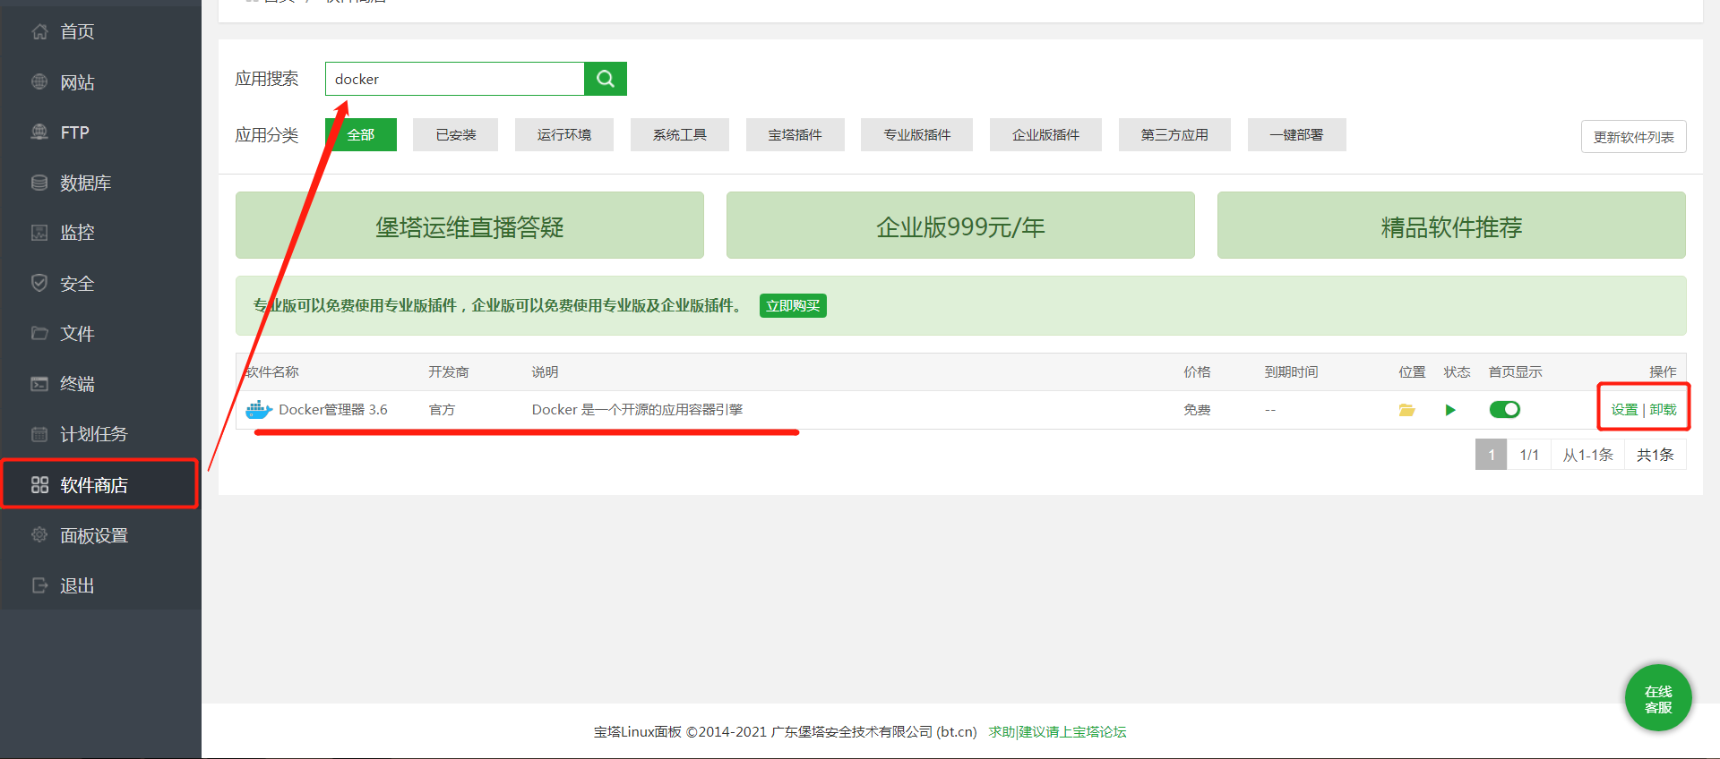Click the 到期时间 column header
The width and height of the screenshot is (1720, 759).
tap(1291, 372)
